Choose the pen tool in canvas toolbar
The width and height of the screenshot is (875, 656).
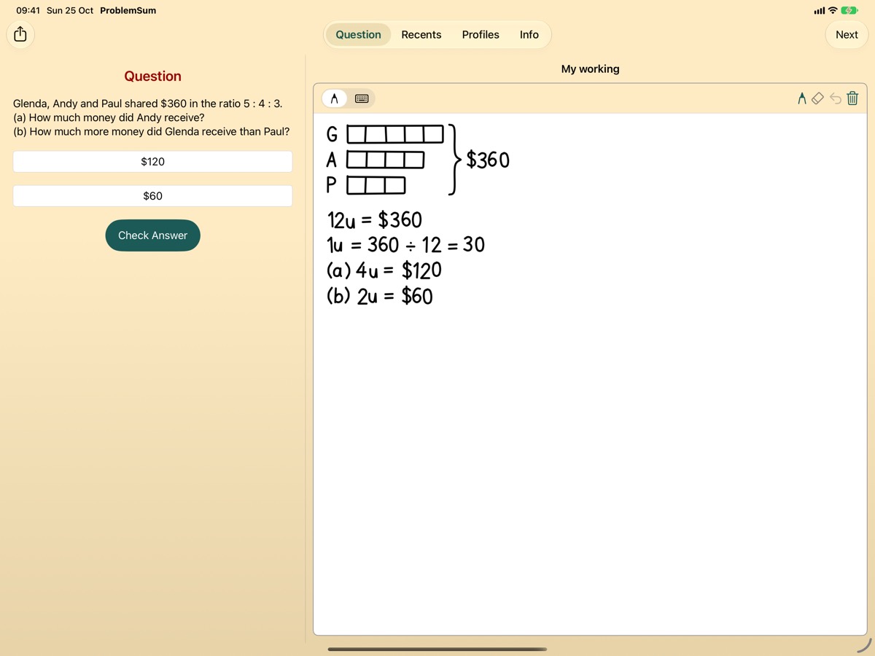[x=802, y=98]
